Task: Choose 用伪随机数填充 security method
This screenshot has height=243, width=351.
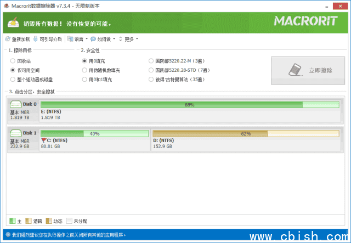Action: point(84,70)
